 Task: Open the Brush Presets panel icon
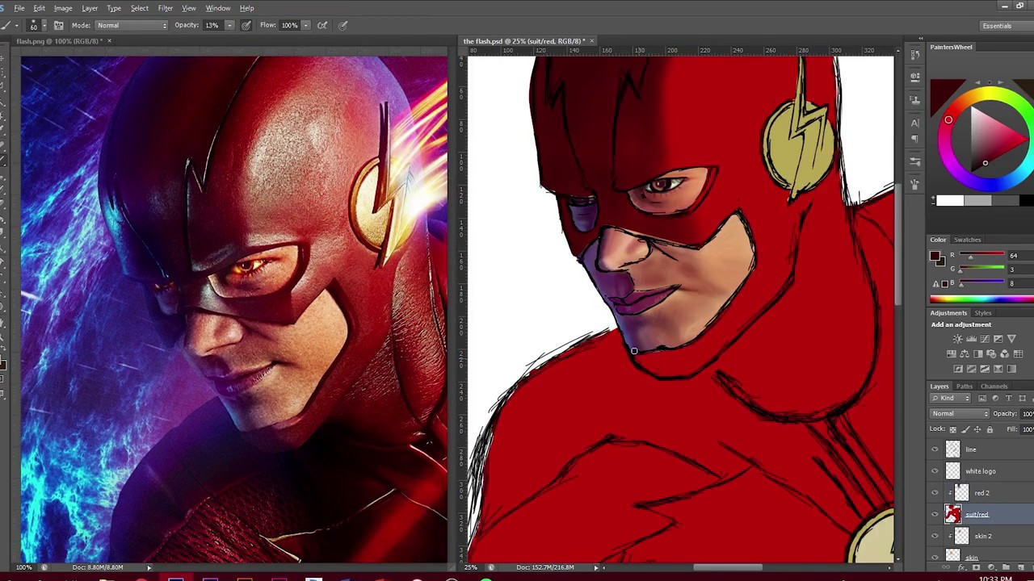tap(914, 162)
